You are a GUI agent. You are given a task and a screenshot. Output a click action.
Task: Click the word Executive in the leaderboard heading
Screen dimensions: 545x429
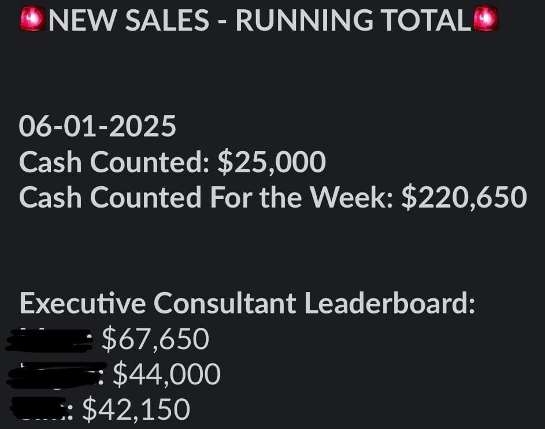pos(82,303)
